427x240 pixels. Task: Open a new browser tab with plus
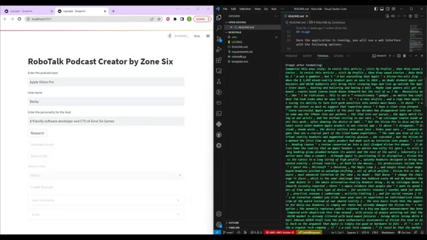pyautogui.click(x=113, y=11)
